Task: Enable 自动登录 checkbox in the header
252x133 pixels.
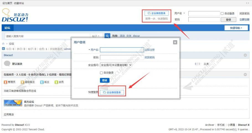Action: [222, 14]
